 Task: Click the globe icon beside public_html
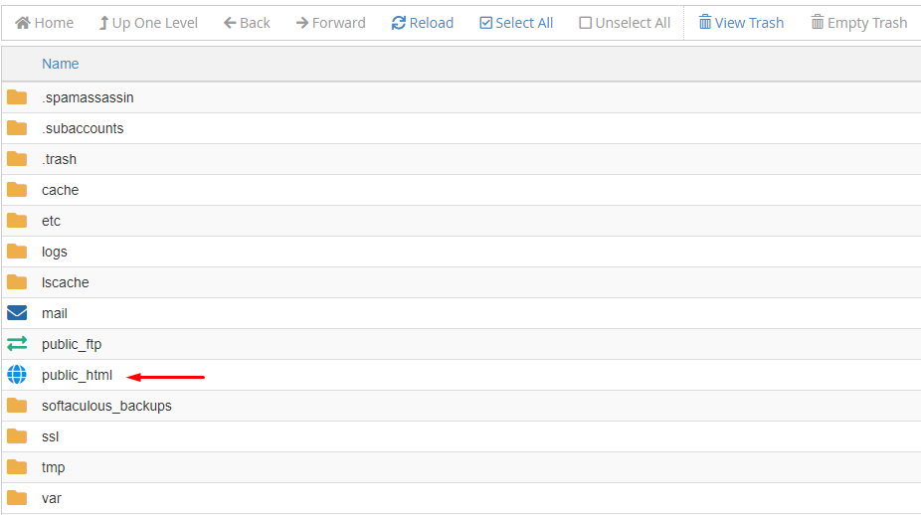[17, 375]
